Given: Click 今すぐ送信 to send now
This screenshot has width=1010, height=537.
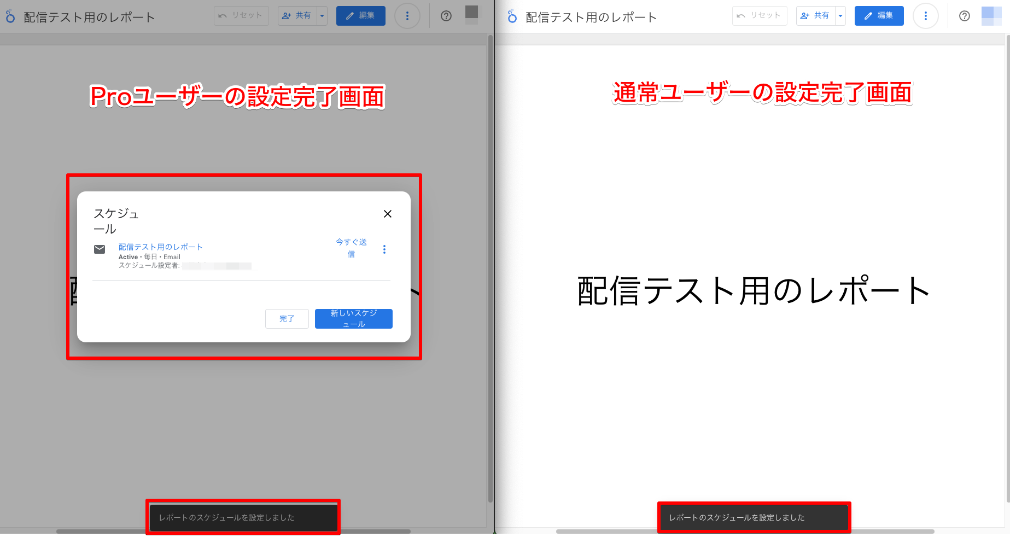Looking at the screenshot, I should tap(351, 248).
